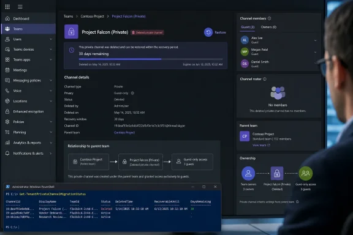Open Planning in the sidebar menu

point(28,132)
